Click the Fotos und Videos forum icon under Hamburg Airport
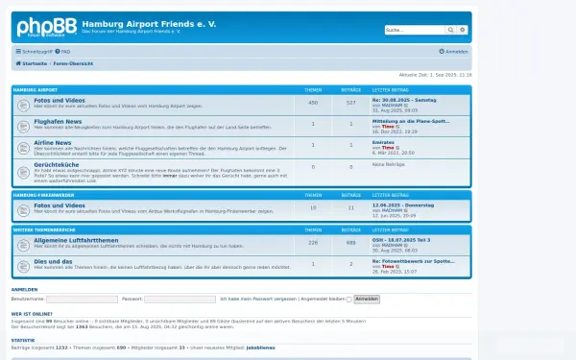This screenshot has height=360, width=576. (23, 106)
